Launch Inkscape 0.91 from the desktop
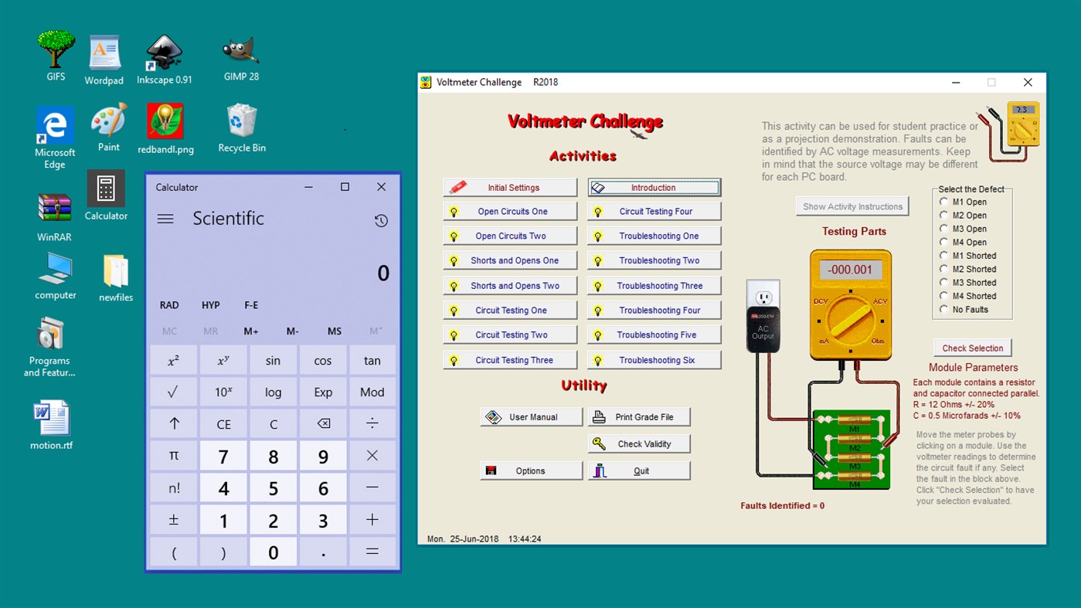The image size is (1081, 608). click(165, 49)
